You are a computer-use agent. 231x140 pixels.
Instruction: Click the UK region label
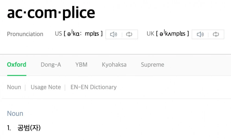tap(150, 34)
